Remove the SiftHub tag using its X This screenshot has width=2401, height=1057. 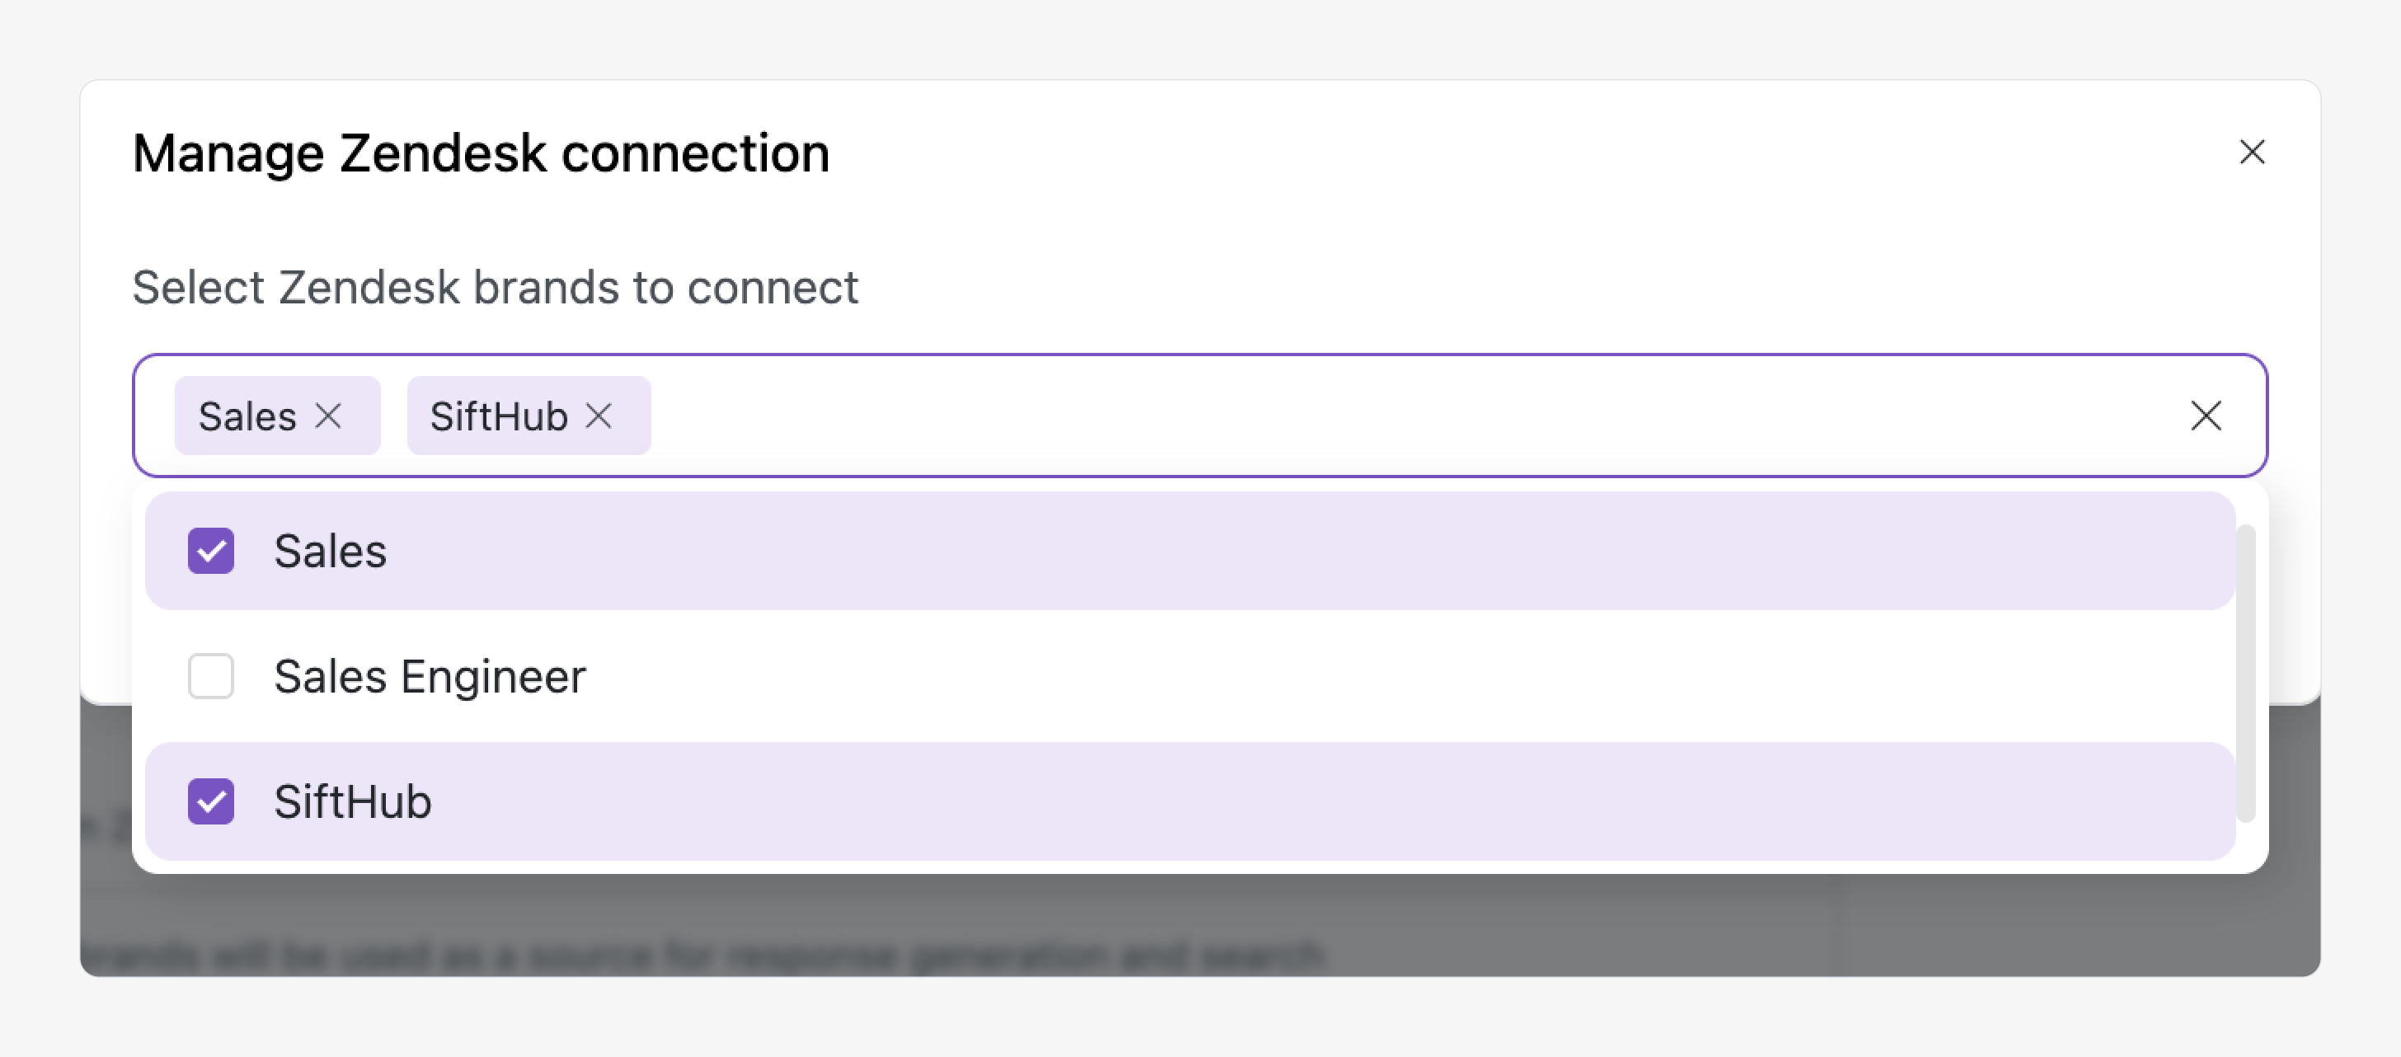599,416
